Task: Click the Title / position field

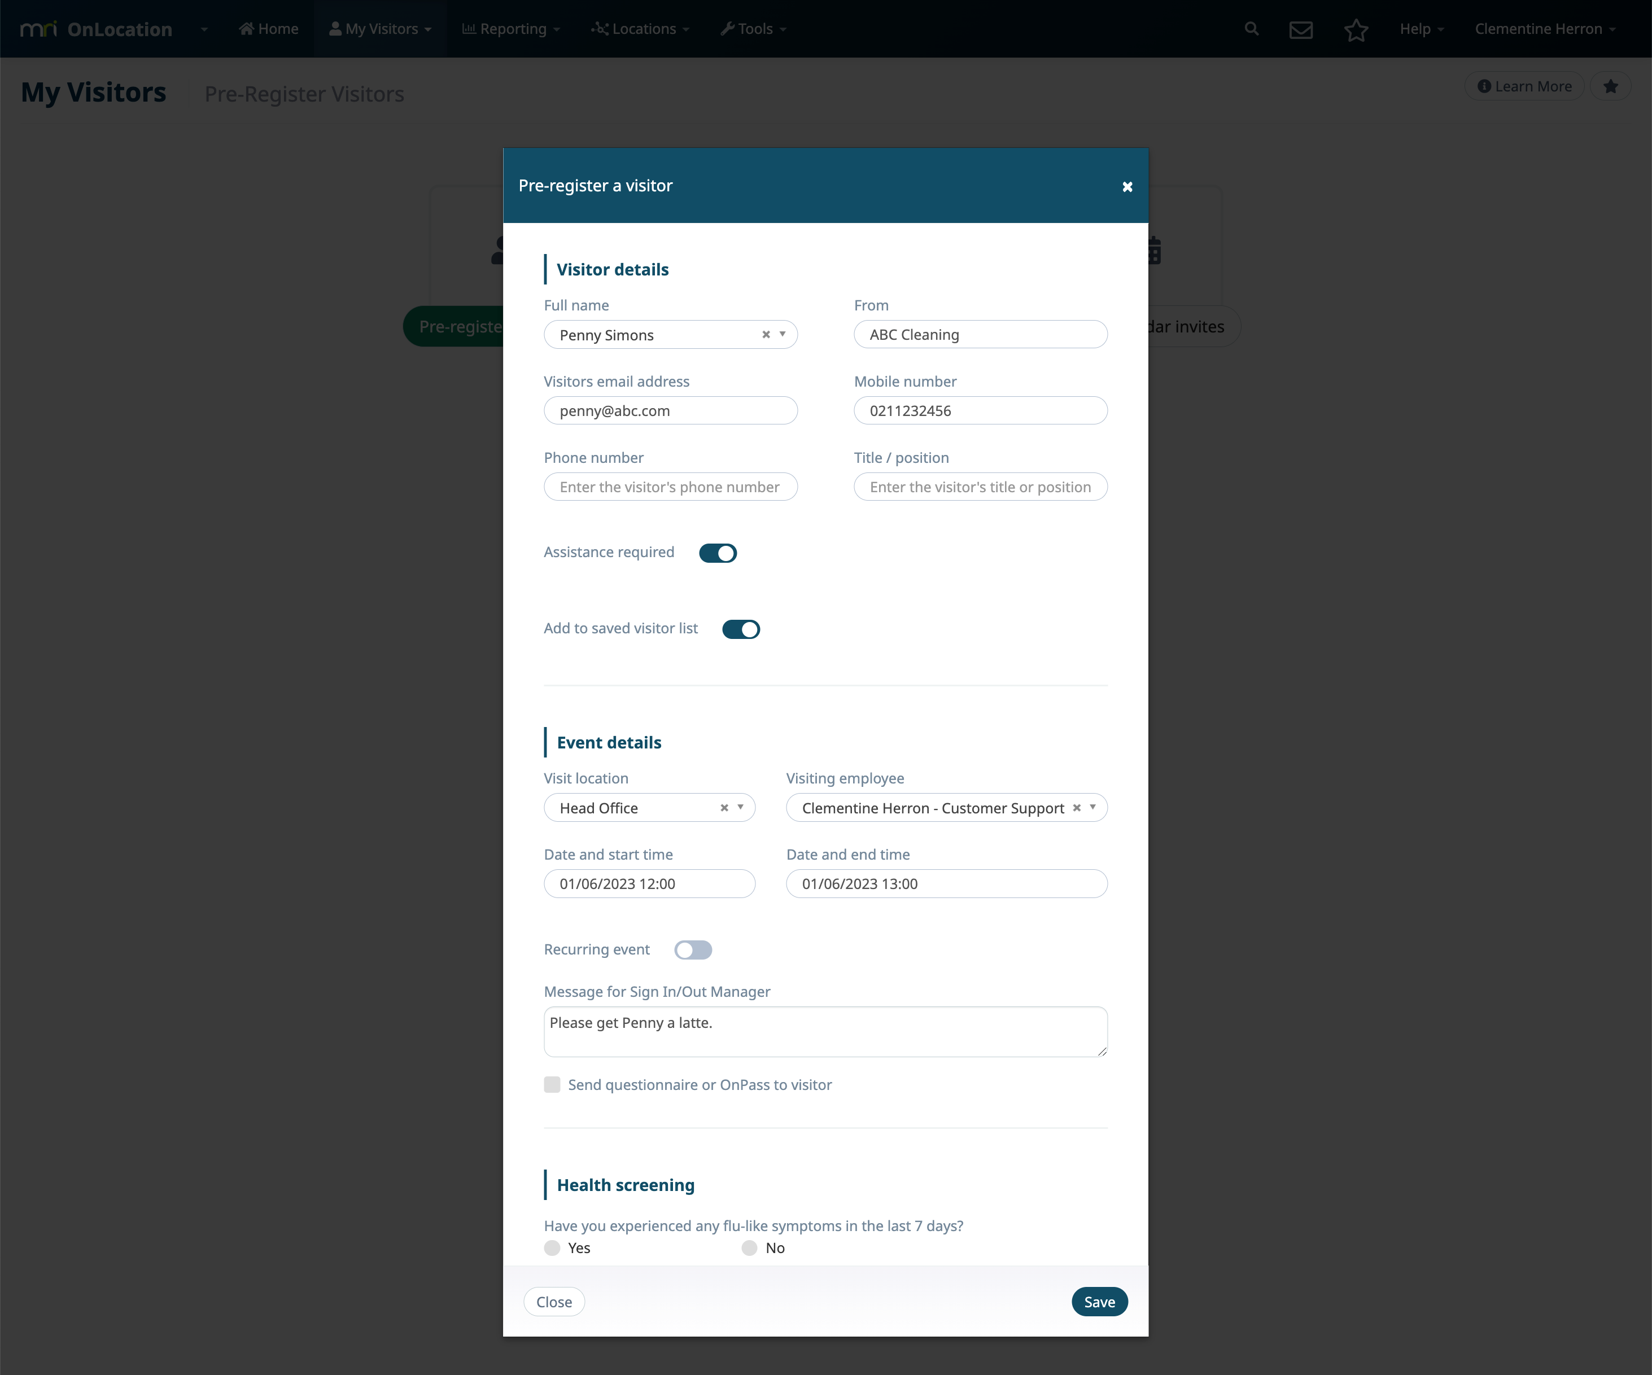Action: [981, 487]
